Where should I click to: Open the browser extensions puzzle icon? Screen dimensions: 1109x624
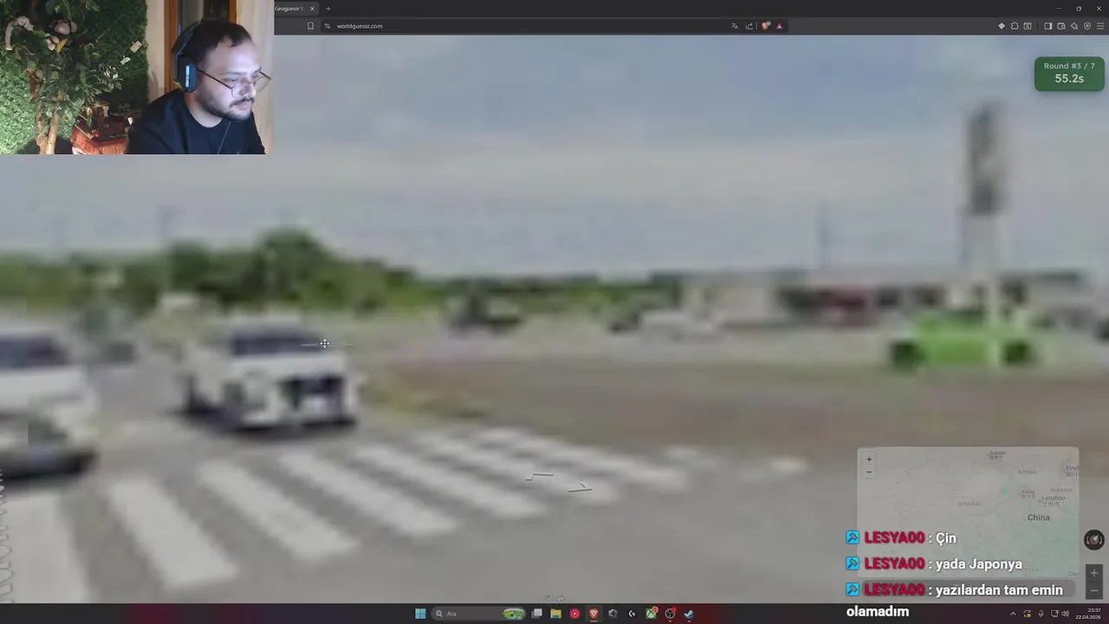pos(1015,26)
